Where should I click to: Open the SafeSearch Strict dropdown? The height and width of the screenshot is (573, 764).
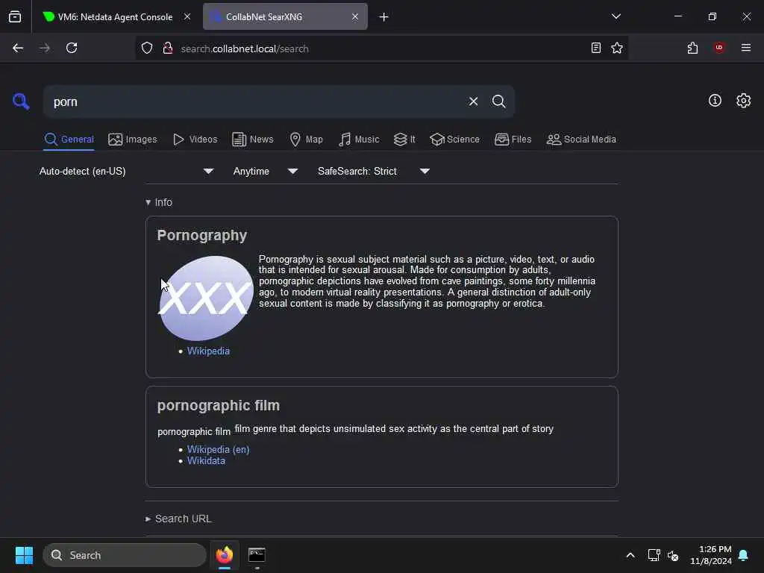click(374, 171)
